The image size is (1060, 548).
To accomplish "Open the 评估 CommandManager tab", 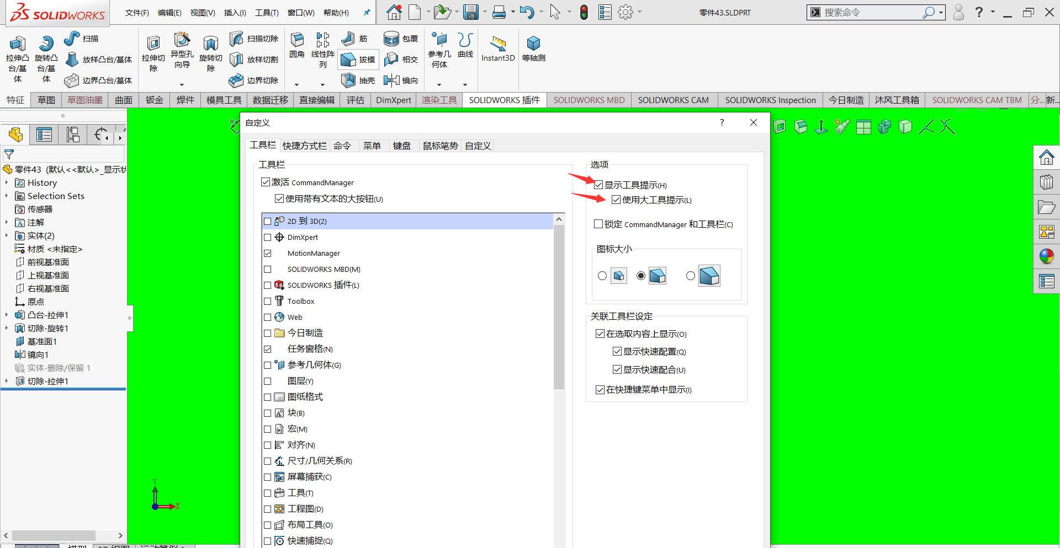I will click(356, 100).
